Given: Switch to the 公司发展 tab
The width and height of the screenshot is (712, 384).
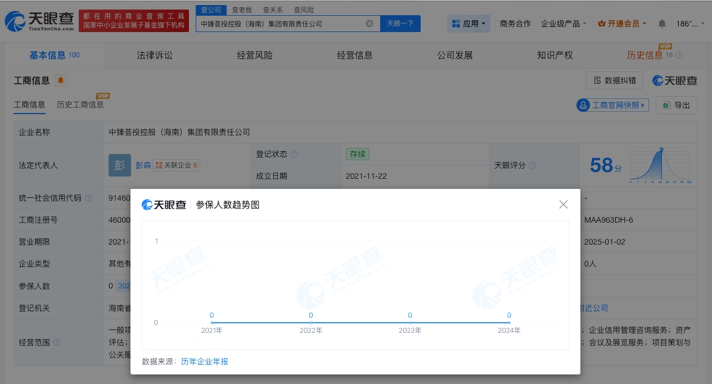Looking at the screenshot, I should click(x=455, y=55).
